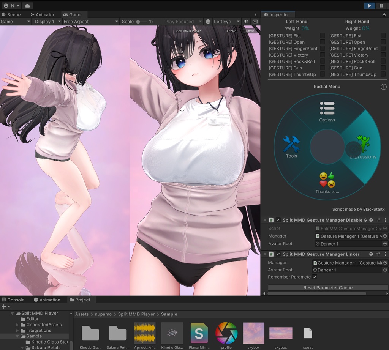This screenshot has height=350, width=389.
Task: Toggle Gesture Manager Linker enabled checkbox
Action: (x=278, y=254)
